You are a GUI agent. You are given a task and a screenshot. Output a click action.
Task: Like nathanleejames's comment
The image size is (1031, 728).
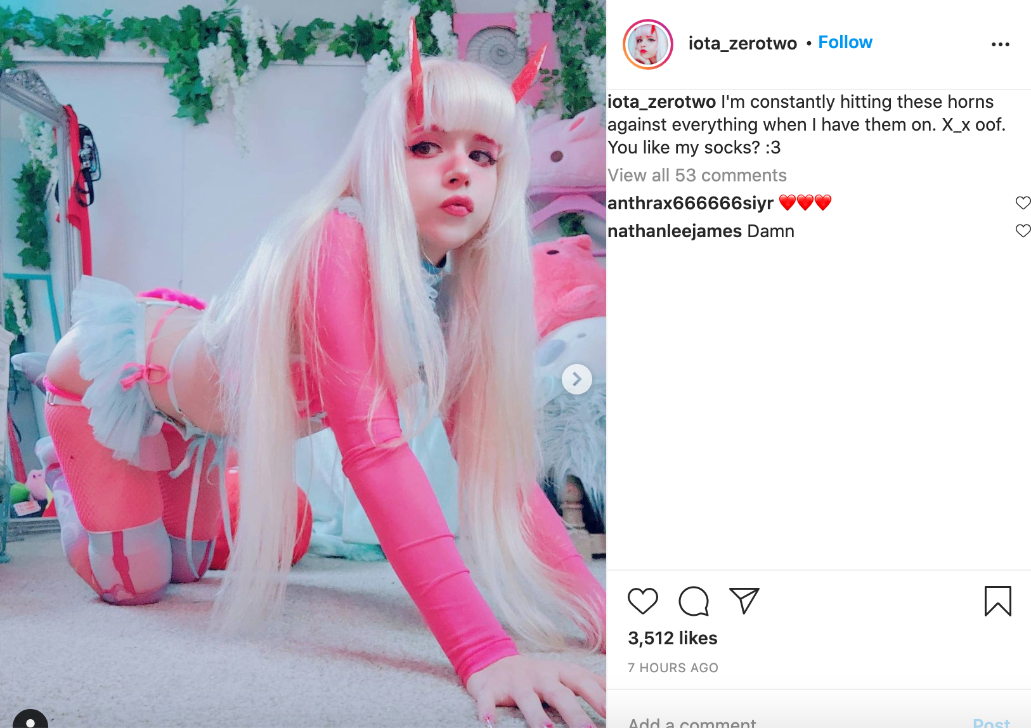point(1023,231)
